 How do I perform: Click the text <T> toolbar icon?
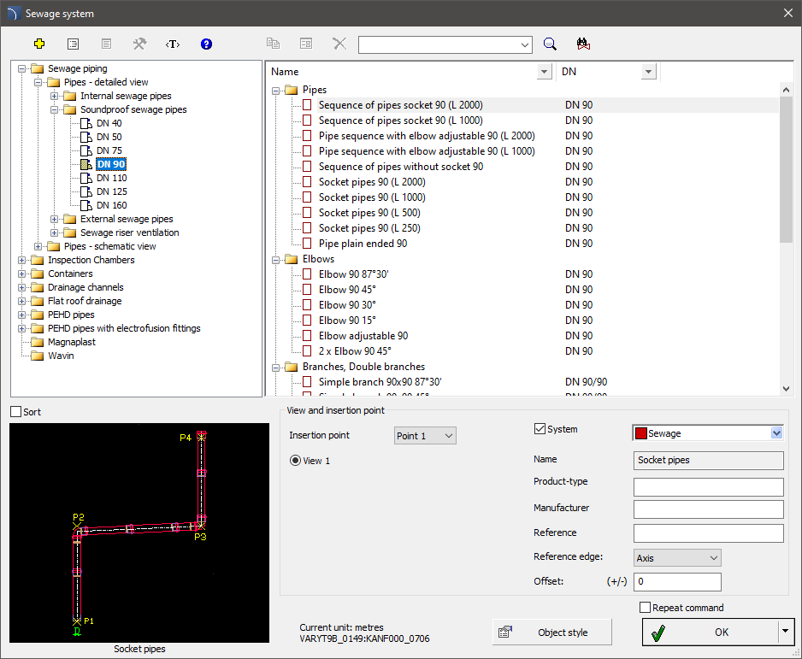[x=173, y=44]
